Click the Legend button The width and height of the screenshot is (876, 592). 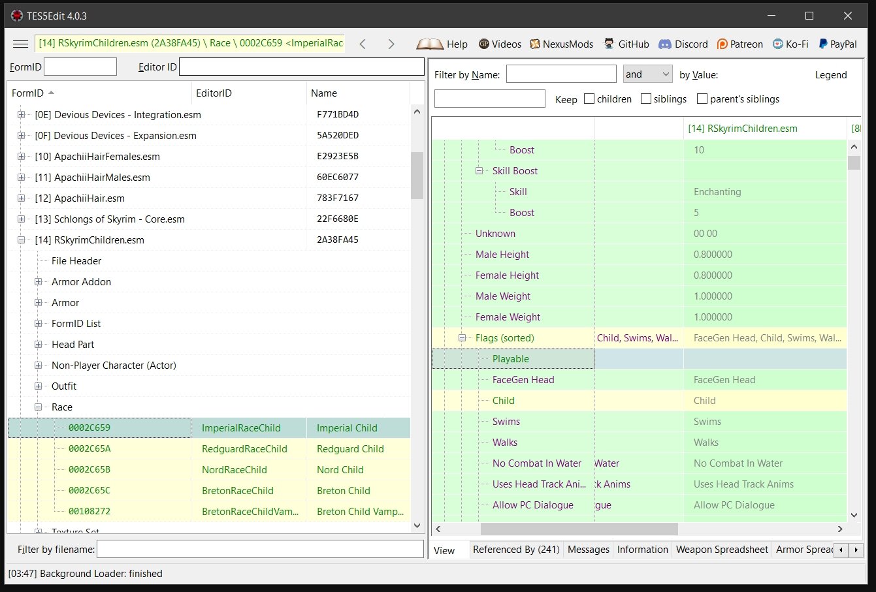click(831, 75)
